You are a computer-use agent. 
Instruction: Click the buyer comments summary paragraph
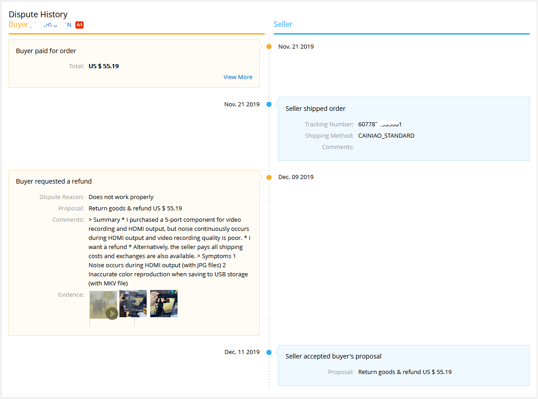(x=169, y=252)
